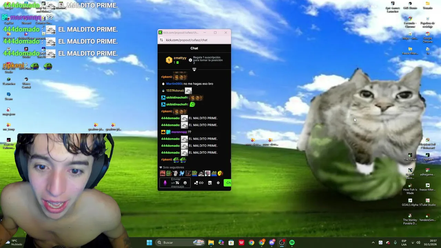Open the Usuario folder desktop icon
The height and width of the screenshot is (248, 441).
pos(428,6)
